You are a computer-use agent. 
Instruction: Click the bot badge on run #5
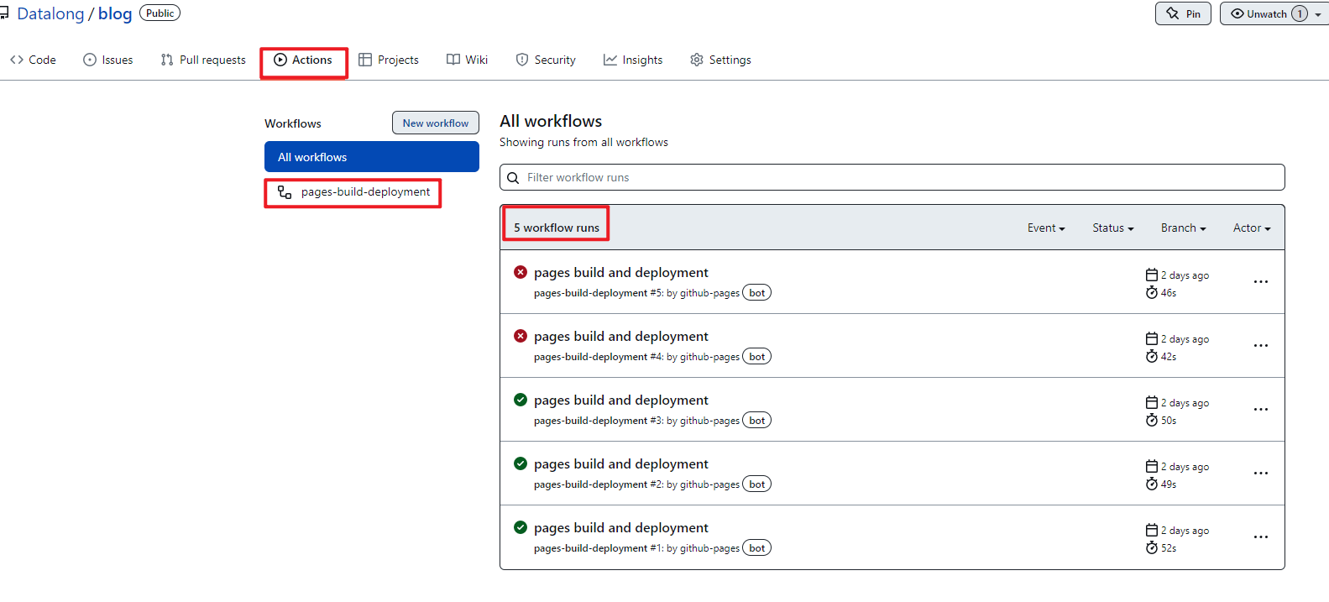(757, 293)
